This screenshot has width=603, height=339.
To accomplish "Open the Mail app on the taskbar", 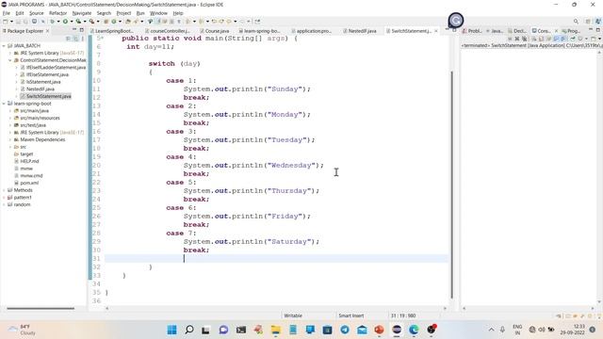I will click(362, 330).
